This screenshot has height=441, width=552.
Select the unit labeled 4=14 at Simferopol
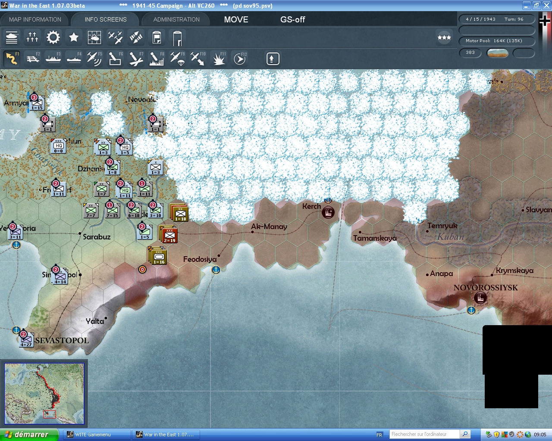(60, 276)
